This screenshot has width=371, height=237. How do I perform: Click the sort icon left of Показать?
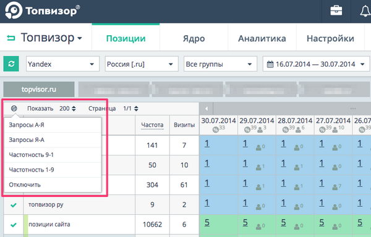[14, 109]
